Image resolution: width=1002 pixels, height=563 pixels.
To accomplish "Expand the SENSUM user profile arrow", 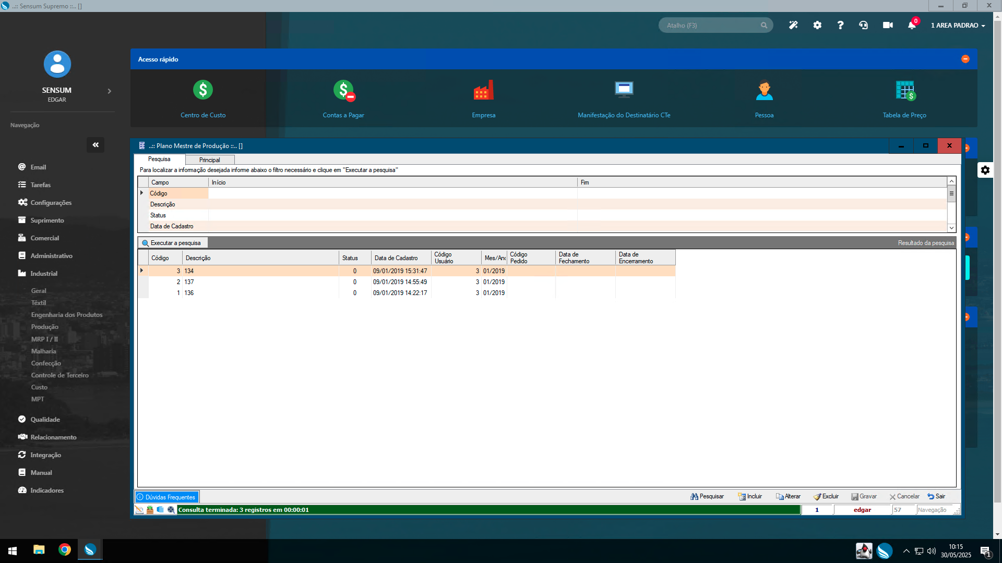I will 109,91.
